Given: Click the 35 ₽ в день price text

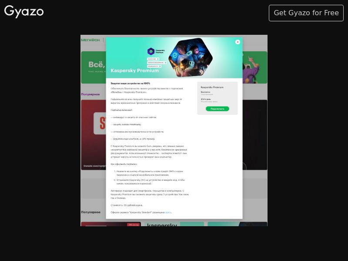Looking at the screenshot, I should click(x=206, y=99).
